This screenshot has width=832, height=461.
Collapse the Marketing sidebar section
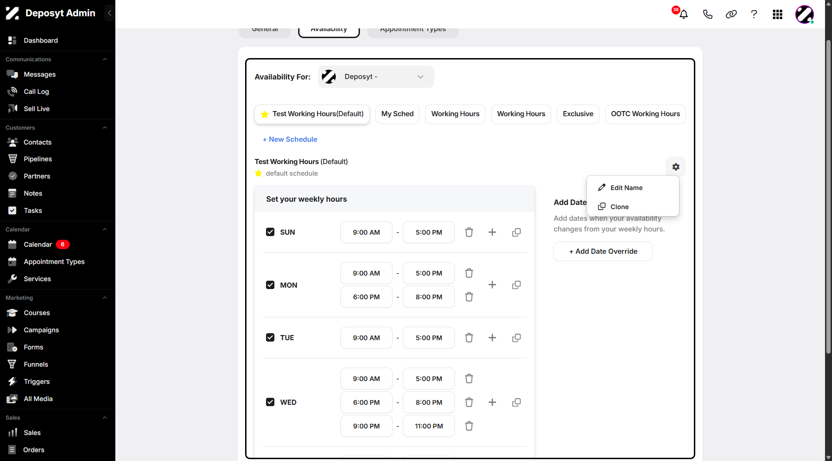pyautogui.click(x=105, y=298)
